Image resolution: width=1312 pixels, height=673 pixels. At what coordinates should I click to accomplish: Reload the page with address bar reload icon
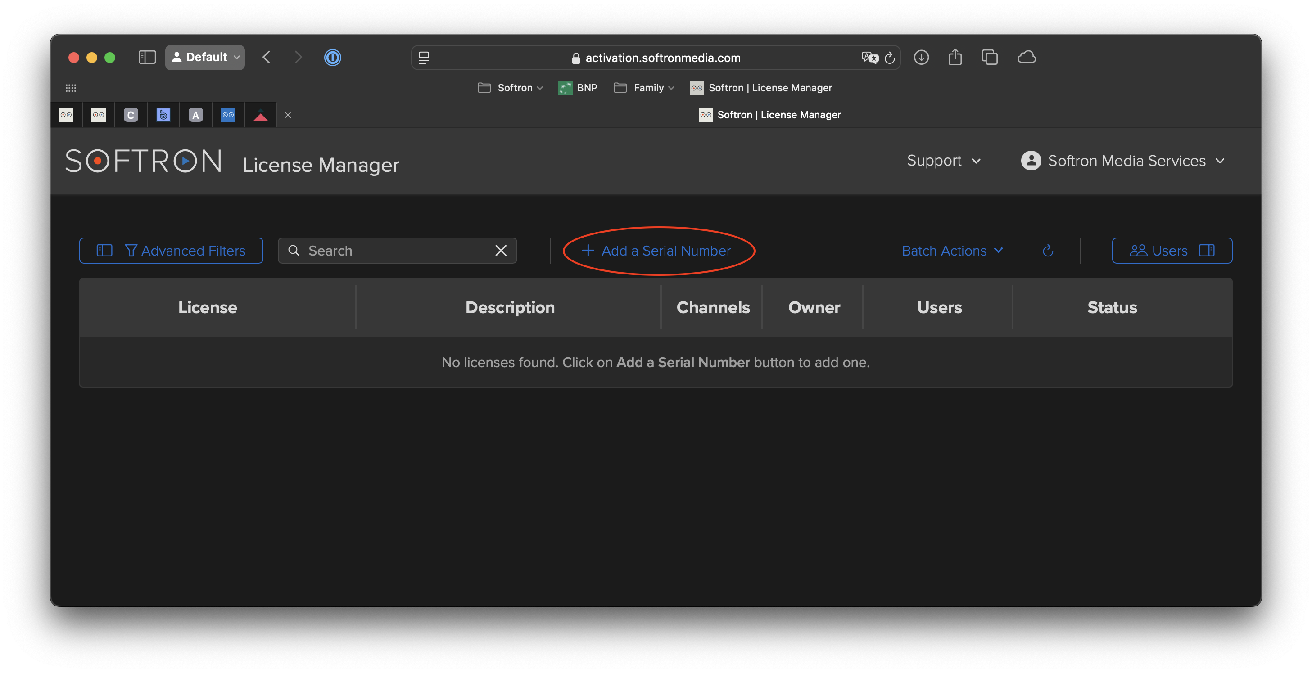coord(890,58)
